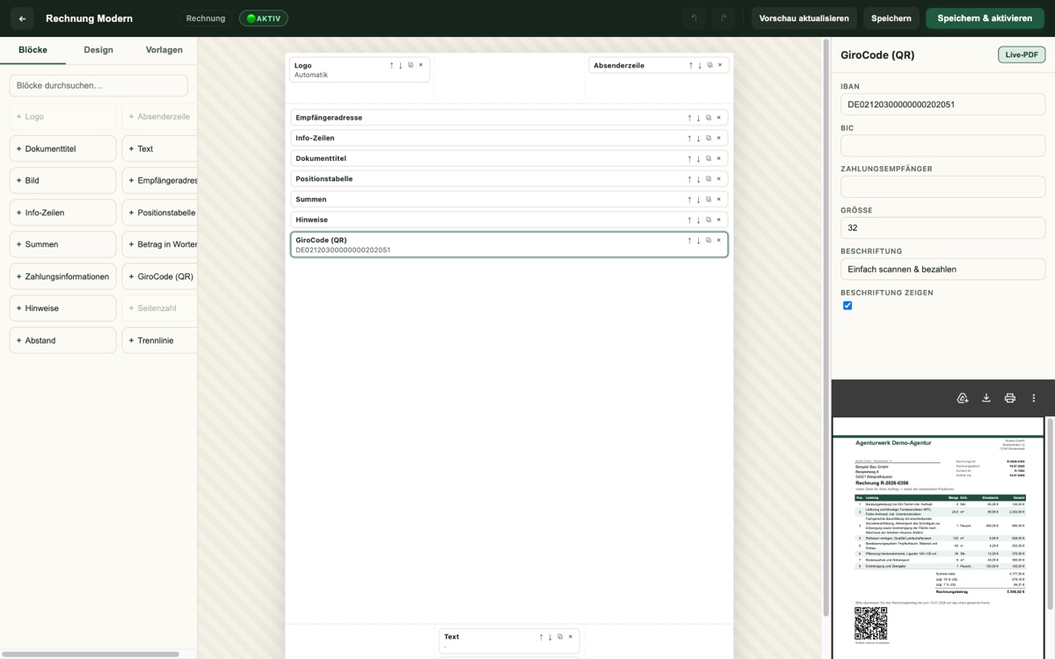This screenshot has width=1055, height=659.
Task: Add an Abstand block
Action: pos(62,340)
